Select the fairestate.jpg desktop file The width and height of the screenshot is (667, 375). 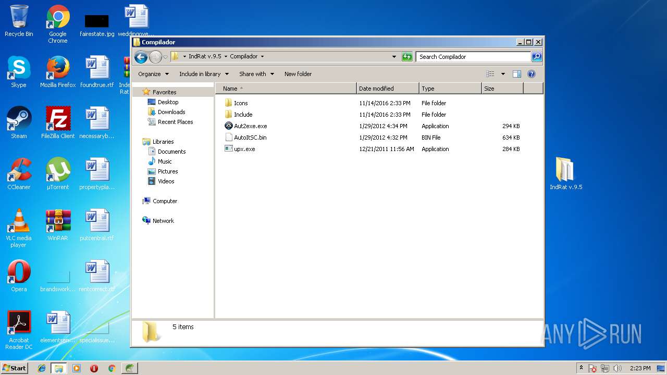97,24
